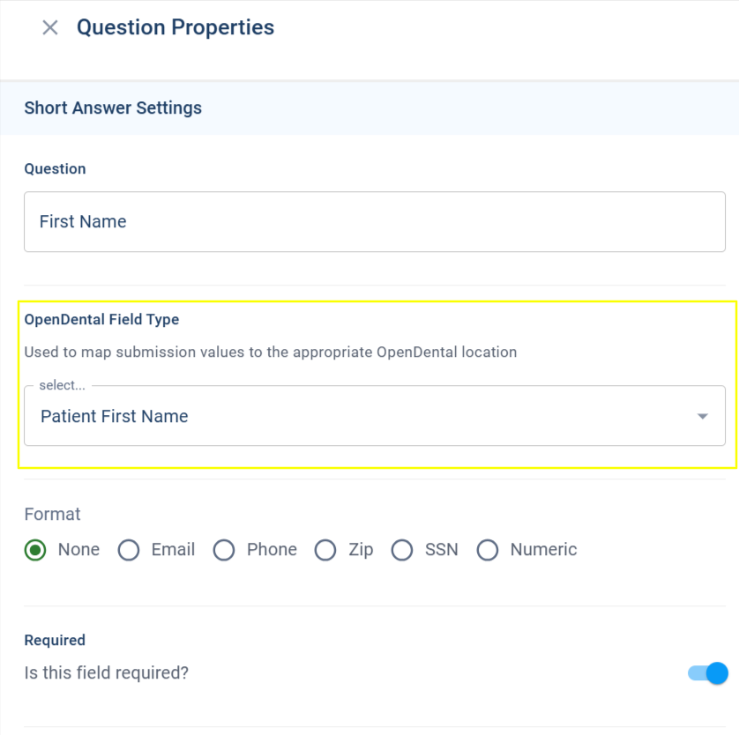Viewport: 739px width, 735px height.
Task: Select the Numeric format radio button
Action: (488, 549)
